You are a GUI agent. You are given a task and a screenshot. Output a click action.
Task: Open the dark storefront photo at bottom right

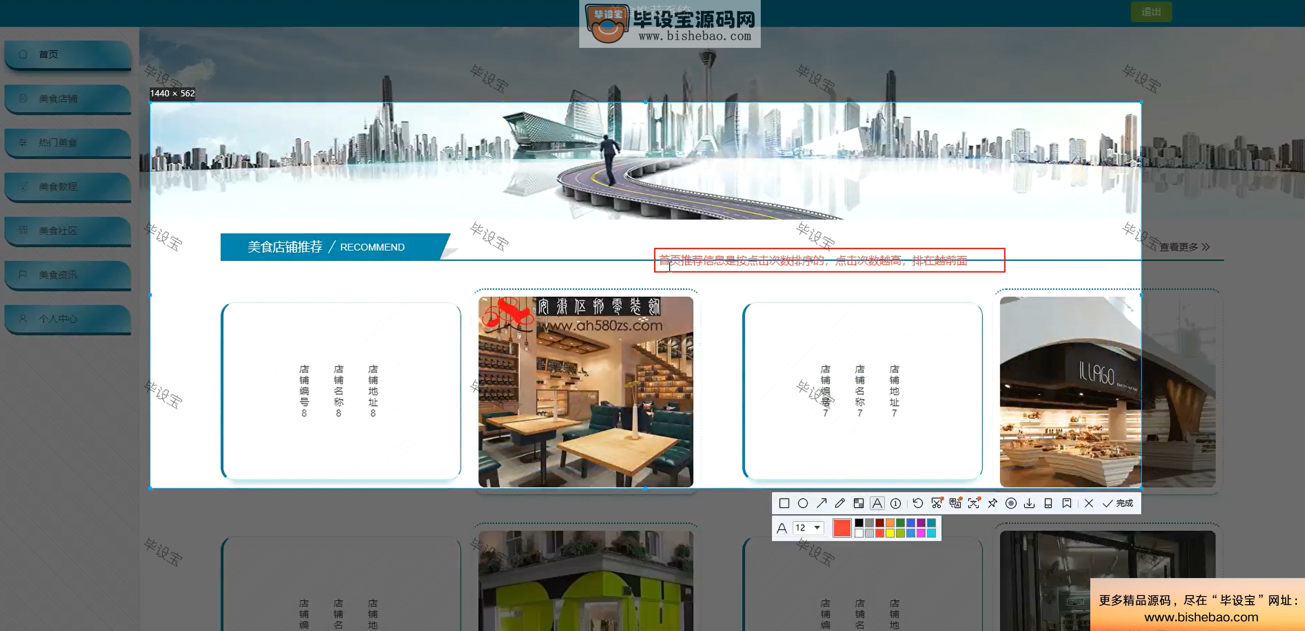[1107, 580]
